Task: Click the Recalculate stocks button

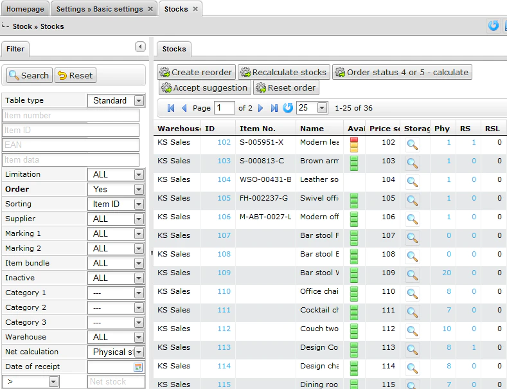Action: pos(284,72)
